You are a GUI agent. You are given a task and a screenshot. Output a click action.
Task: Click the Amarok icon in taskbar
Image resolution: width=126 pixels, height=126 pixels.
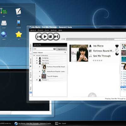[x=16, y=123]
